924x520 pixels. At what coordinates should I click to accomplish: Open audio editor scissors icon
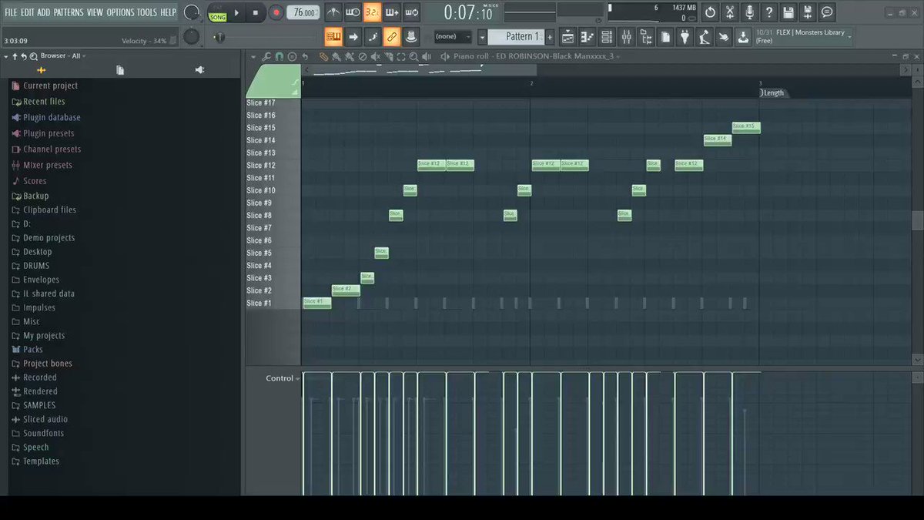click(730, 12)
